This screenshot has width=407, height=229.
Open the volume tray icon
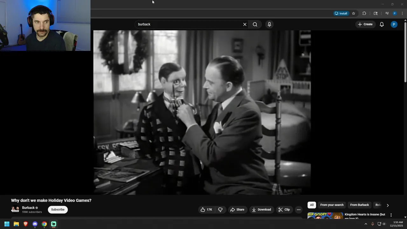(384, 224)
